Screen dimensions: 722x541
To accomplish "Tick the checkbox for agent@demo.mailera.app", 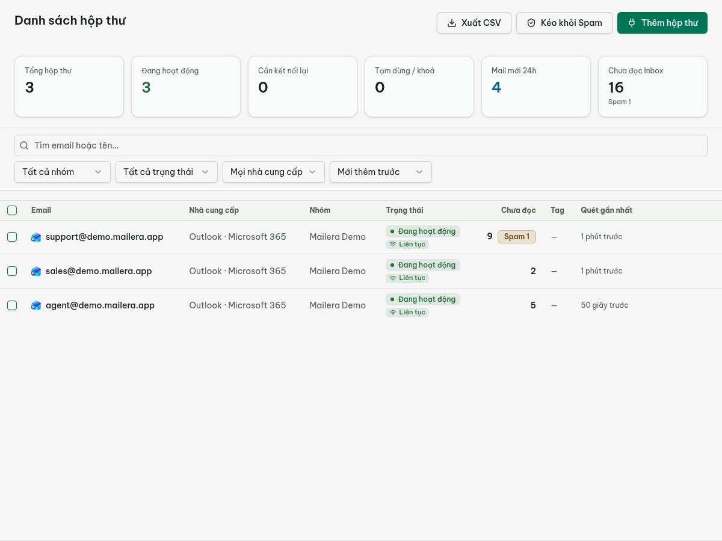I will click(x=12, y=305).
